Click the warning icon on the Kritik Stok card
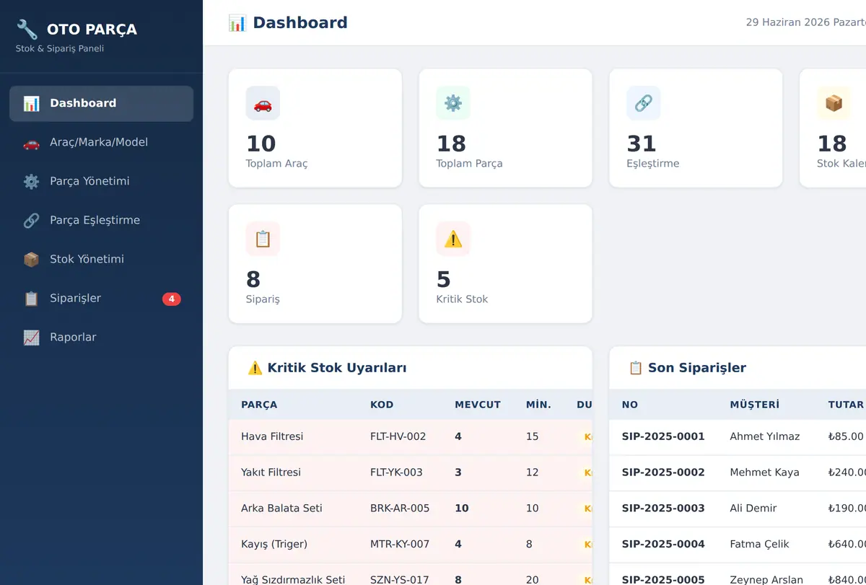This screenshot has width=866, height=585. coord(453,239)
